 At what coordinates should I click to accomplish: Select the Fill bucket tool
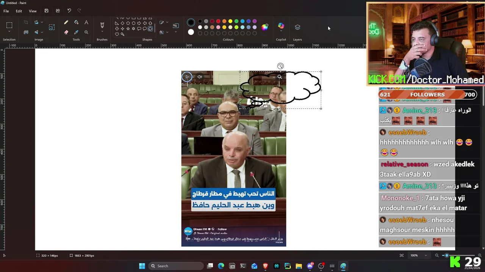pyautogui.click(x=76, y=22)
